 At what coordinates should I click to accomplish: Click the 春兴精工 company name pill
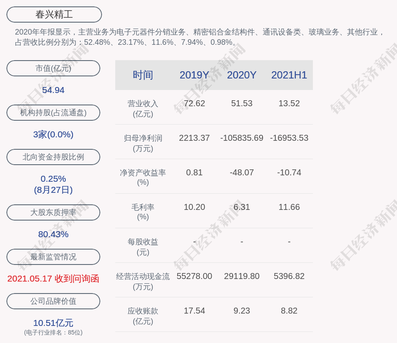(x=54, y=15)
